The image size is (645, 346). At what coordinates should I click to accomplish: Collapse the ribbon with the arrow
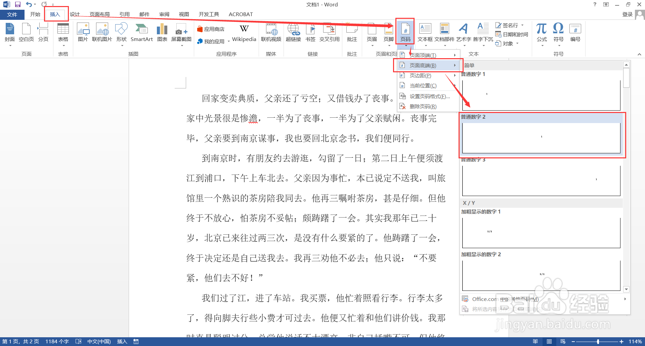click(x=639, y=54)
